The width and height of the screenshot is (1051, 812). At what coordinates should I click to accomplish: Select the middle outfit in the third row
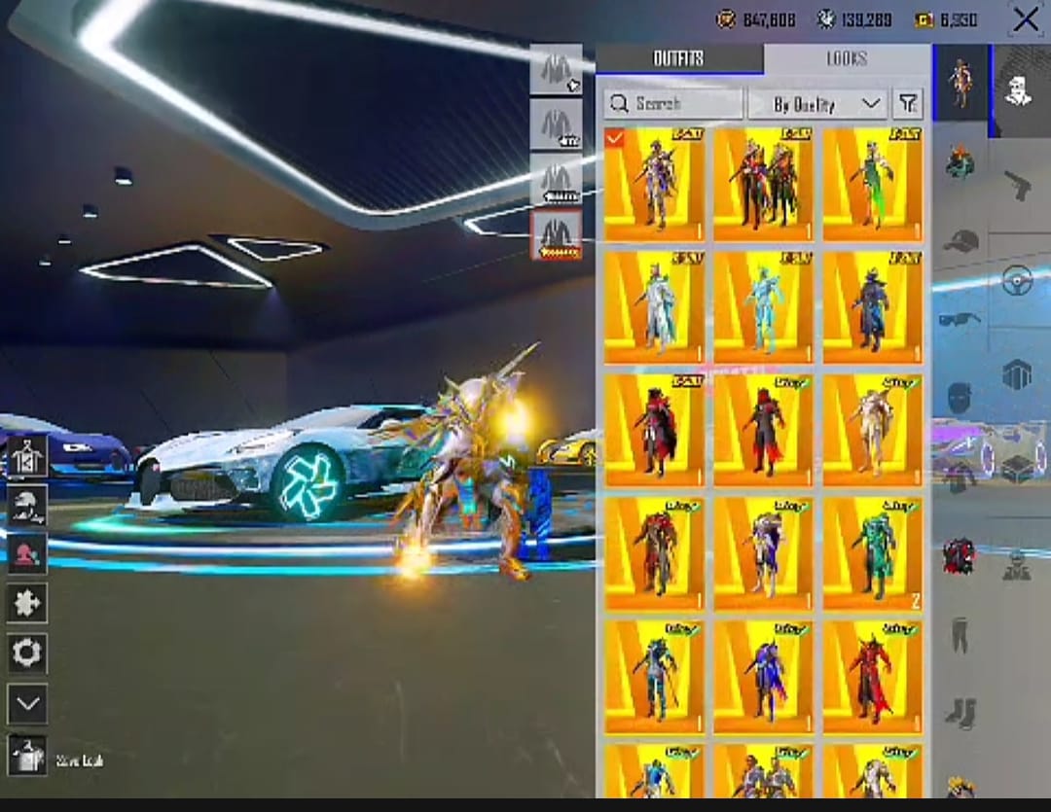pyautogui.click(x=764, y=431)
